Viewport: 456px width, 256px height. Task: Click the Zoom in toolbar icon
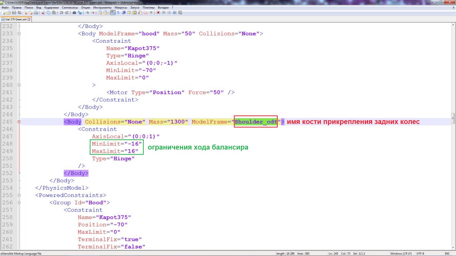(x=87, y=13)
